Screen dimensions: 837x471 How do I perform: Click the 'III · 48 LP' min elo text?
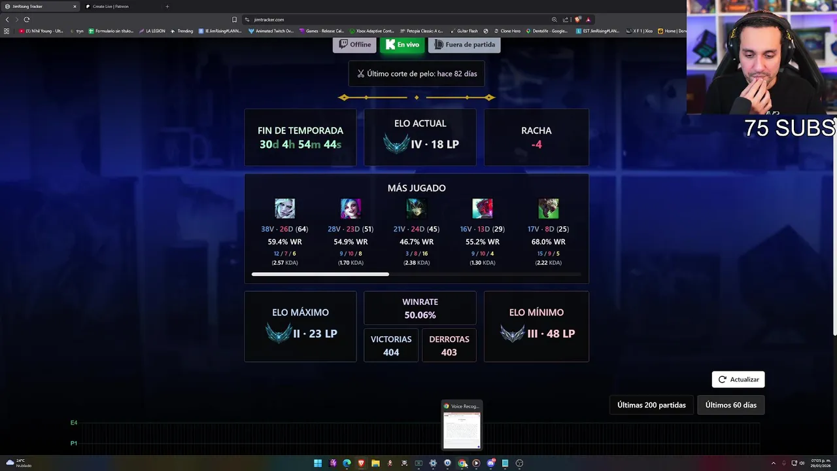[551, 334]
